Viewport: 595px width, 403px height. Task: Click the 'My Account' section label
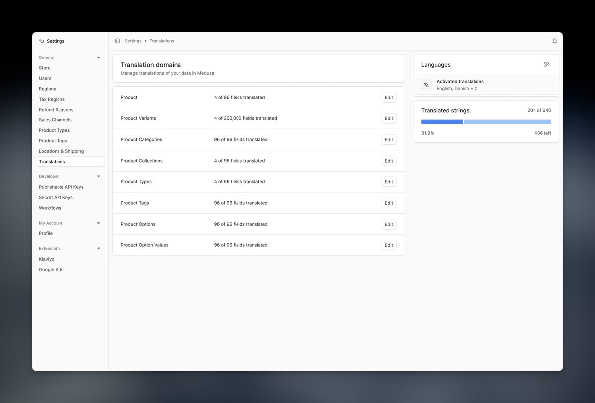coord(51,223)
